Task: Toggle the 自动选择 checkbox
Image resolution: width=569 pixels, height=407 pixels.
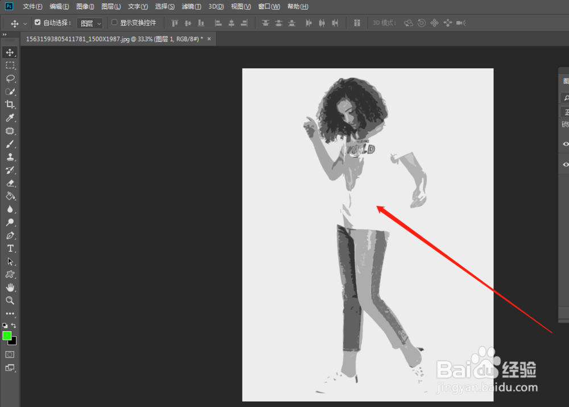Action: tap(38, 23)
